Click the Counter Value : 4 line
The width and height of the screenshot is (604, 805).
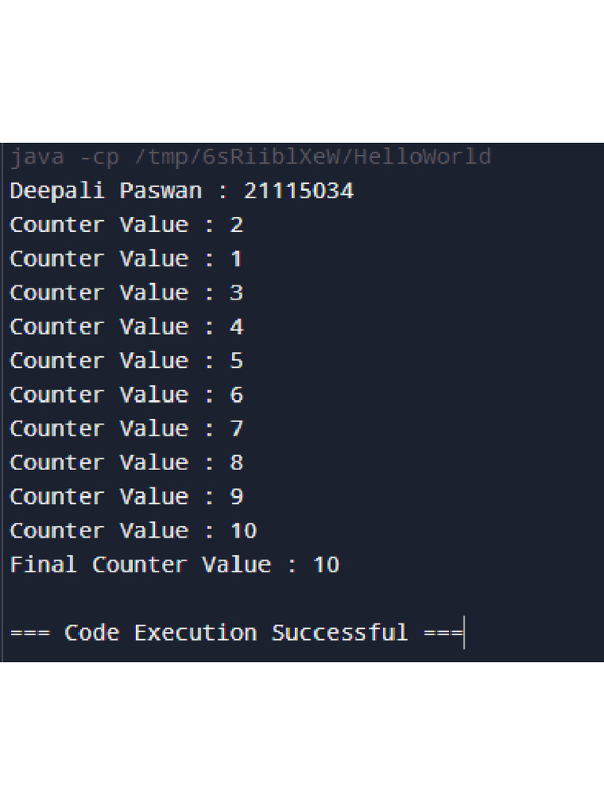126,327
